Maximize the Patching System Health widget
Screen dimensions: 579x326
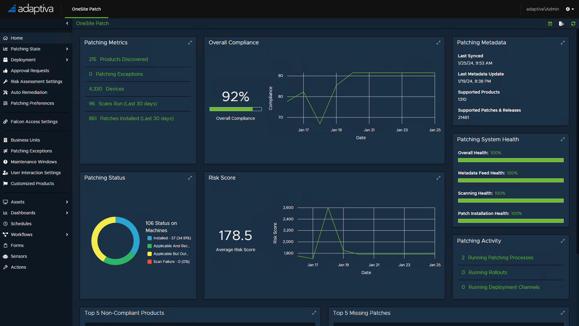[x=563, y=139]
